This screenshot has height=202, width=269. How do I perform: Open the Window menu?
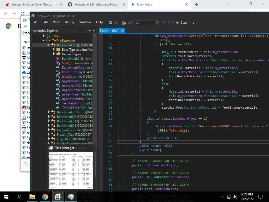[85, 22]
